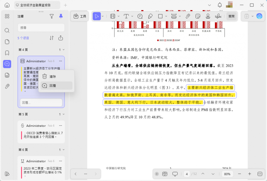Image resolution: width=267 pixels, height=181 pixels.
Task: Select the Signature tool
Action: (219, 16)
